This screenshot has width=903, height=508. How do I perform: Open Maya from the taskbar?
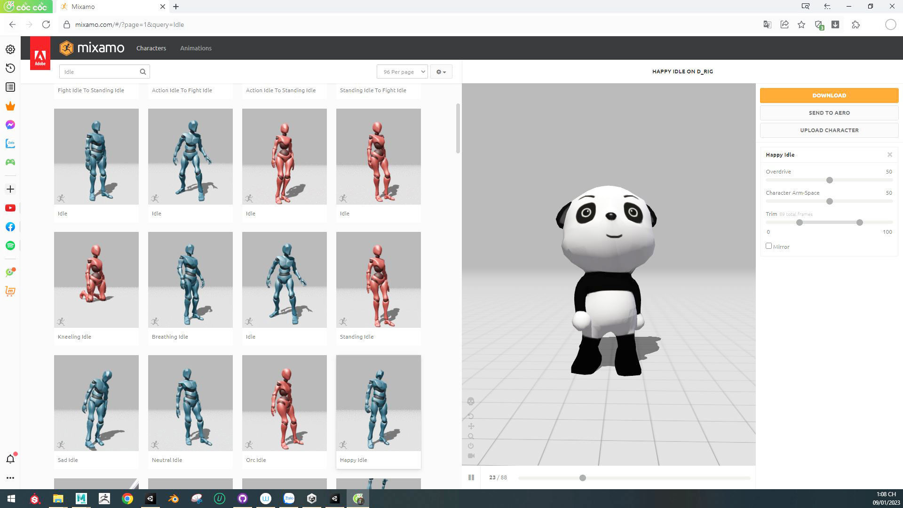tap(81, 499)
